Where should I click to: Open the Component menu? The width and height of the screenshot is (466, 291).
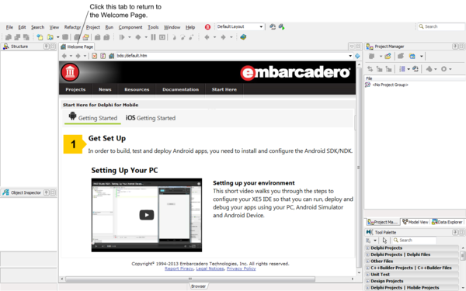(130, 27)
